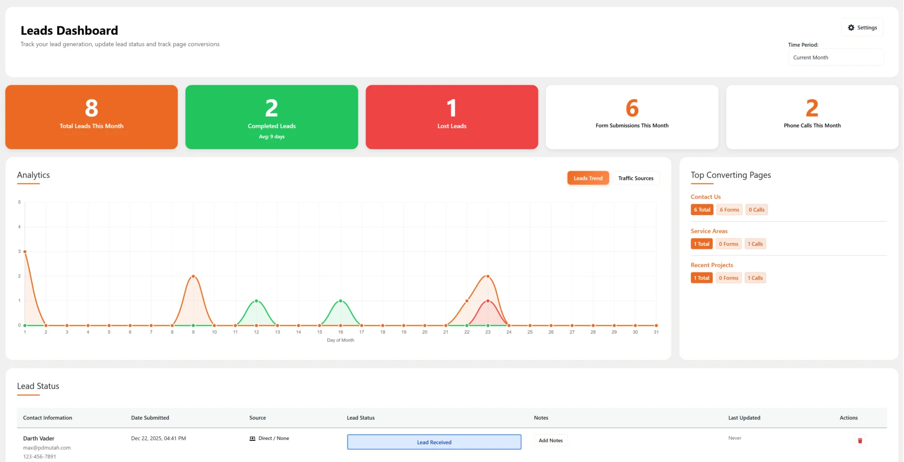The width and height of the screenshot is (904, 462).
Task: Click the red Lost Leads card
Action: point(452,117)
